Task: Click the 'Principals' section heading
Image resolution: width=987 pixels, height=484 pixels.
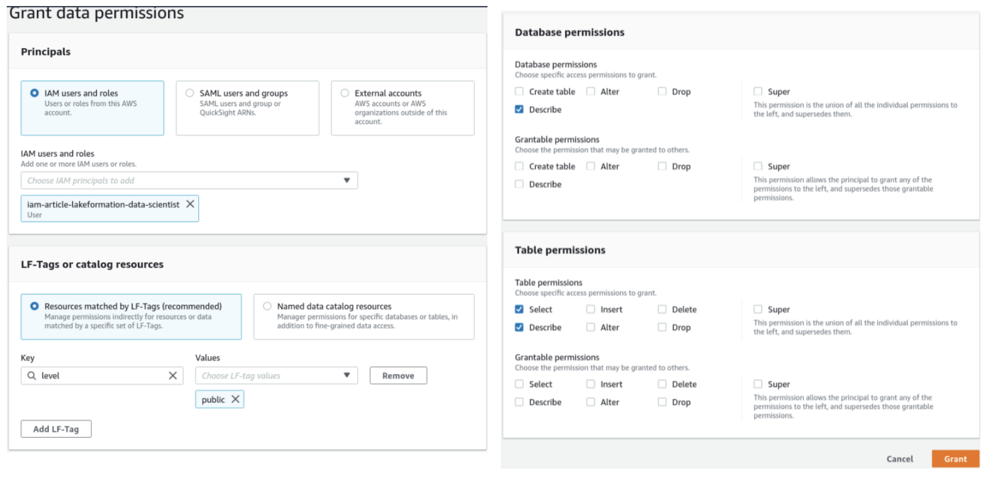Action: pos(46,52)
